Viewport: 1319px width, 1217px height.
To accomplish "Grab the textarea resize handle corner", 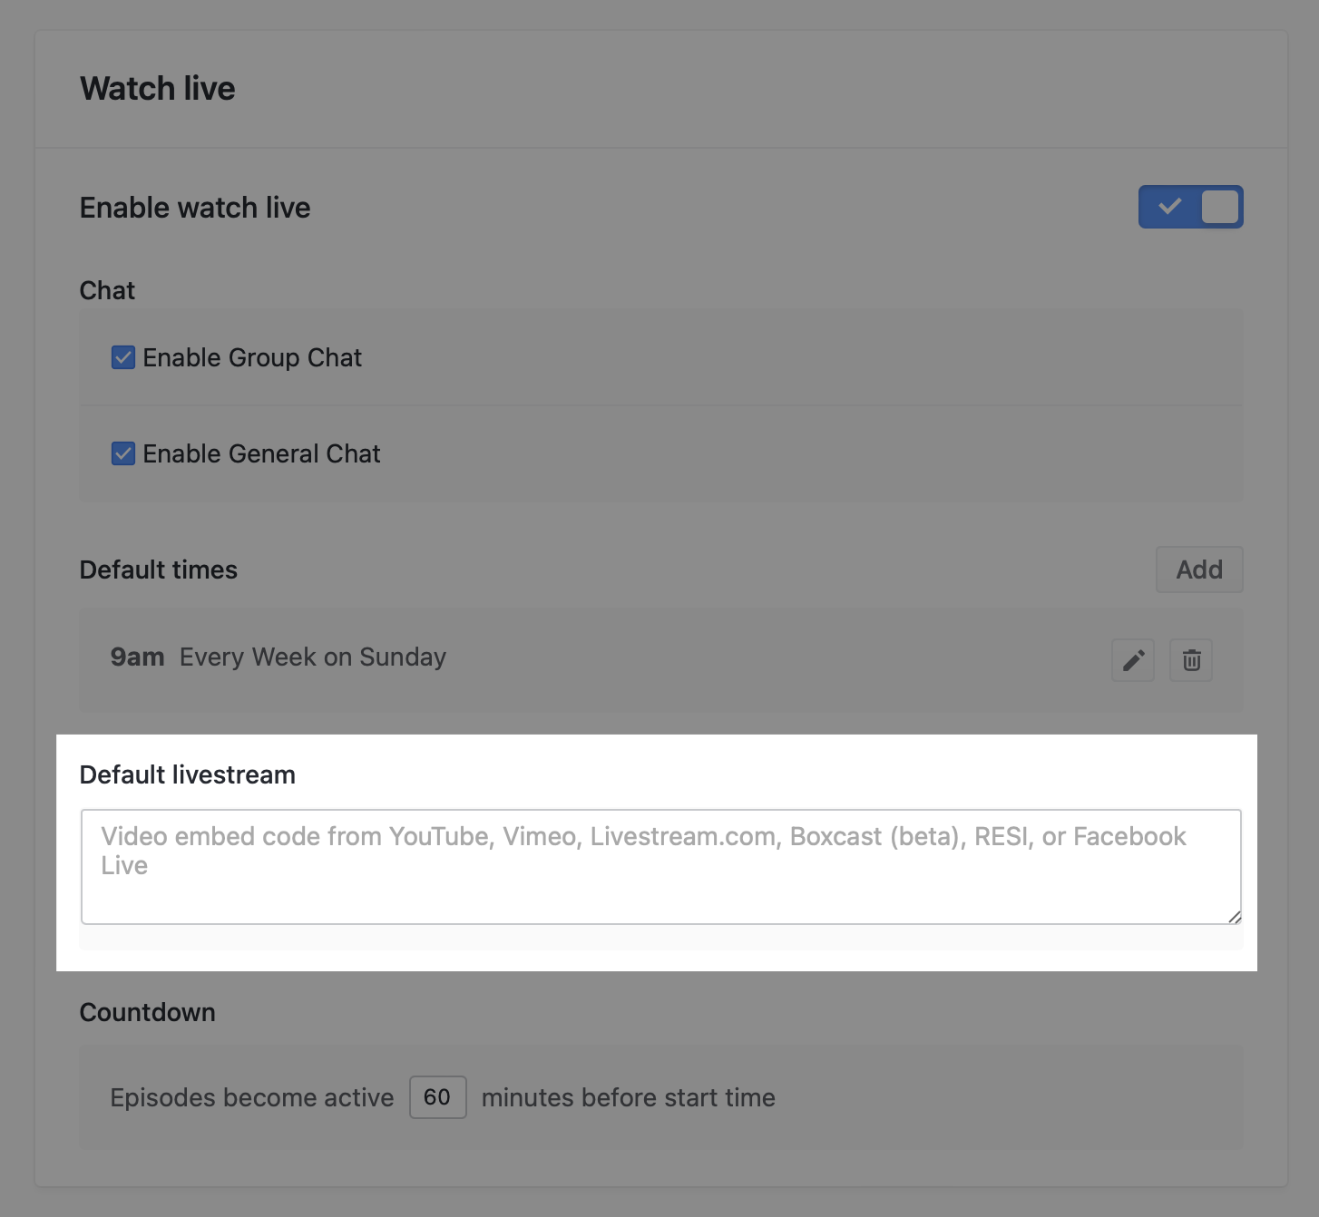I will click(x=1235, y=917).
